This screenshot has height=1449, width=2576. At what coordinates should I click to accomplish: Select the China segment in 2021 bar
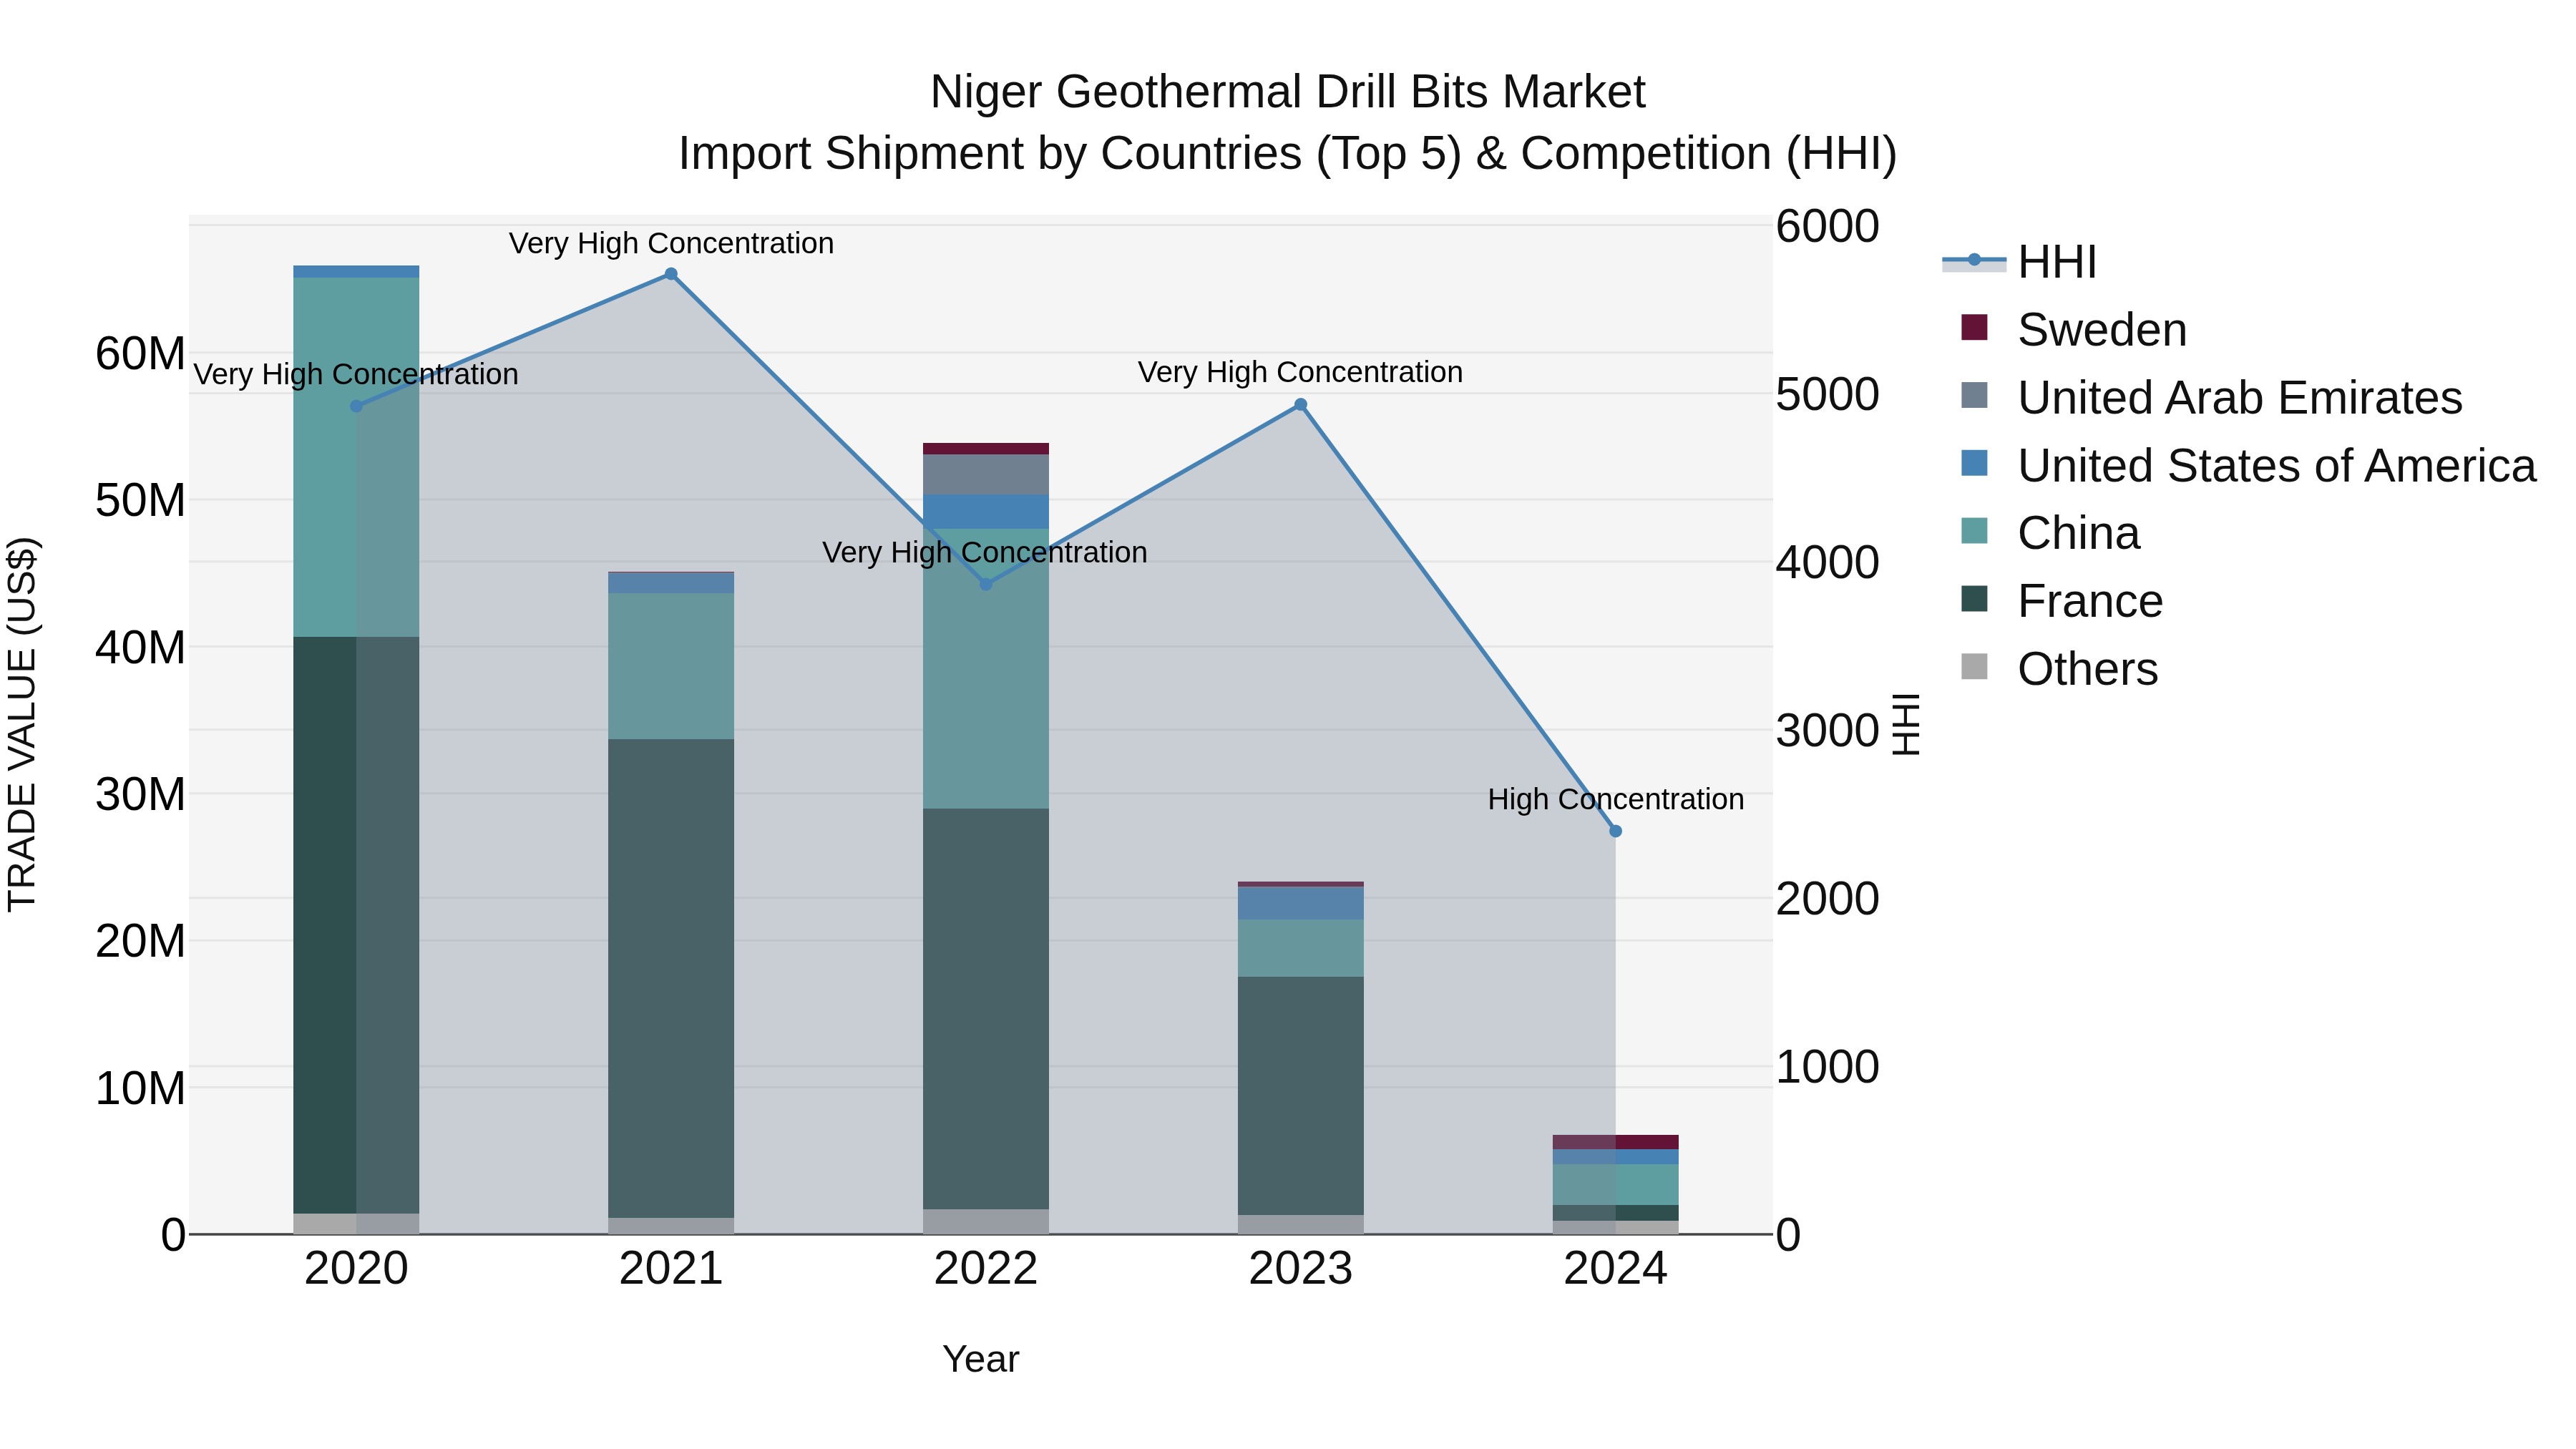coord(671,667)
